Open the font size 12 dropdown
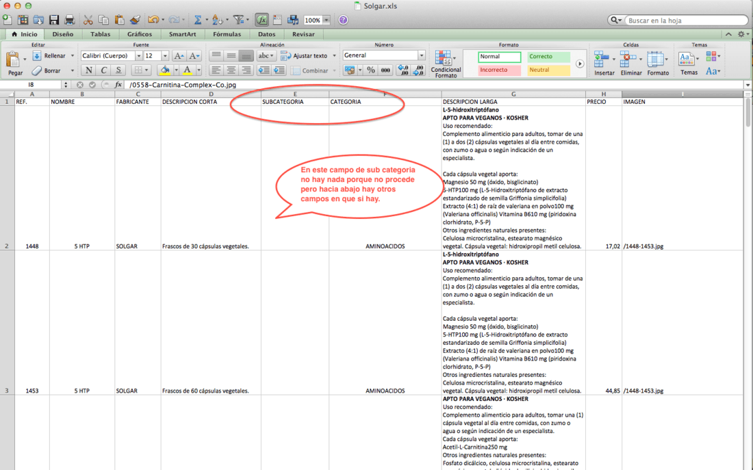Screen dimensions: 753x470 point(165,55)
